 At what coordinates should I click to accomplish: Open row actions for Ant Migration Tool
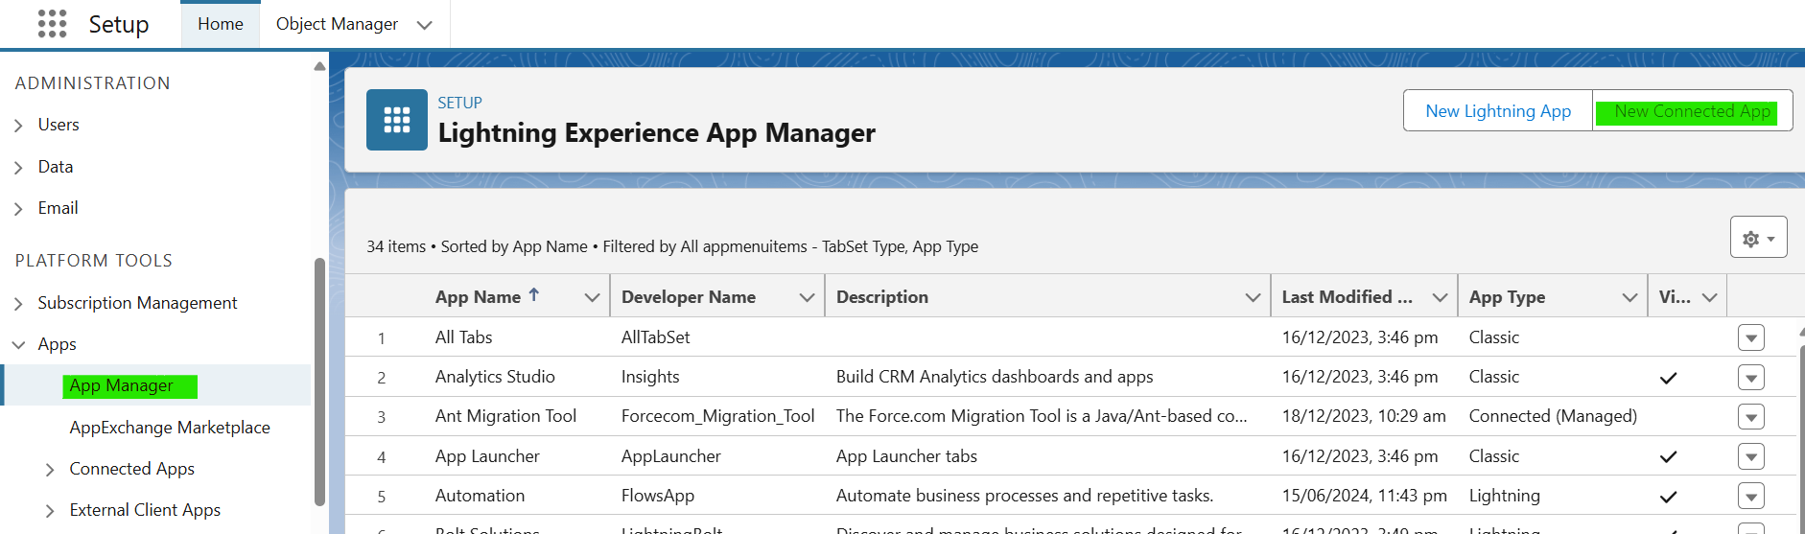tap(1750, 417)
